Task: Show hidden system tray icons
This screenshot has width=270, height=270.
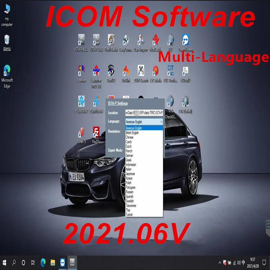Action: (220, 263)
